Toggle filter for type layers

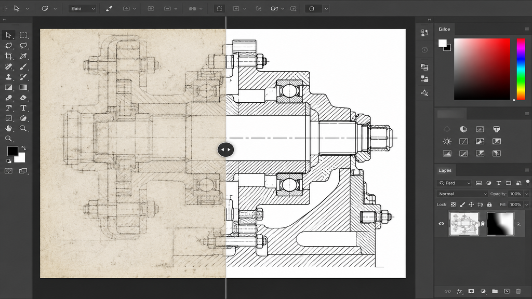[x=499, y=183]
